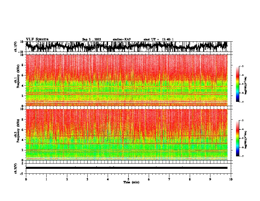Image resolution: width=260 pixels, height=201 pixels.
Task: Click time axis tick label "6" minutes
Action: click(149, 179)
